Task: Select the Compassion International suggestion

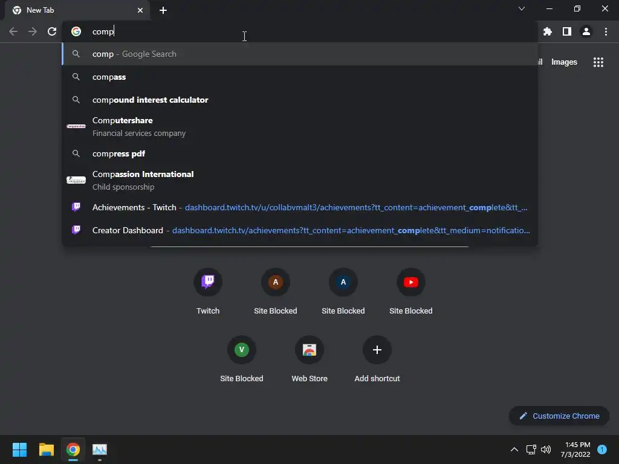Action: pyautogui.click(x=300, y=180)
